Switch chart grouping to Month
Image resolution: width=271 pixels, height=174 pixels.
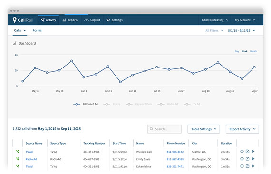point(253,51)
